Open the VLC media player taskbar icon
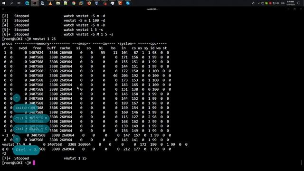Image resolution: width=304 pixels, height=171 pixels. pyautogui.click(x=50, y=3)
